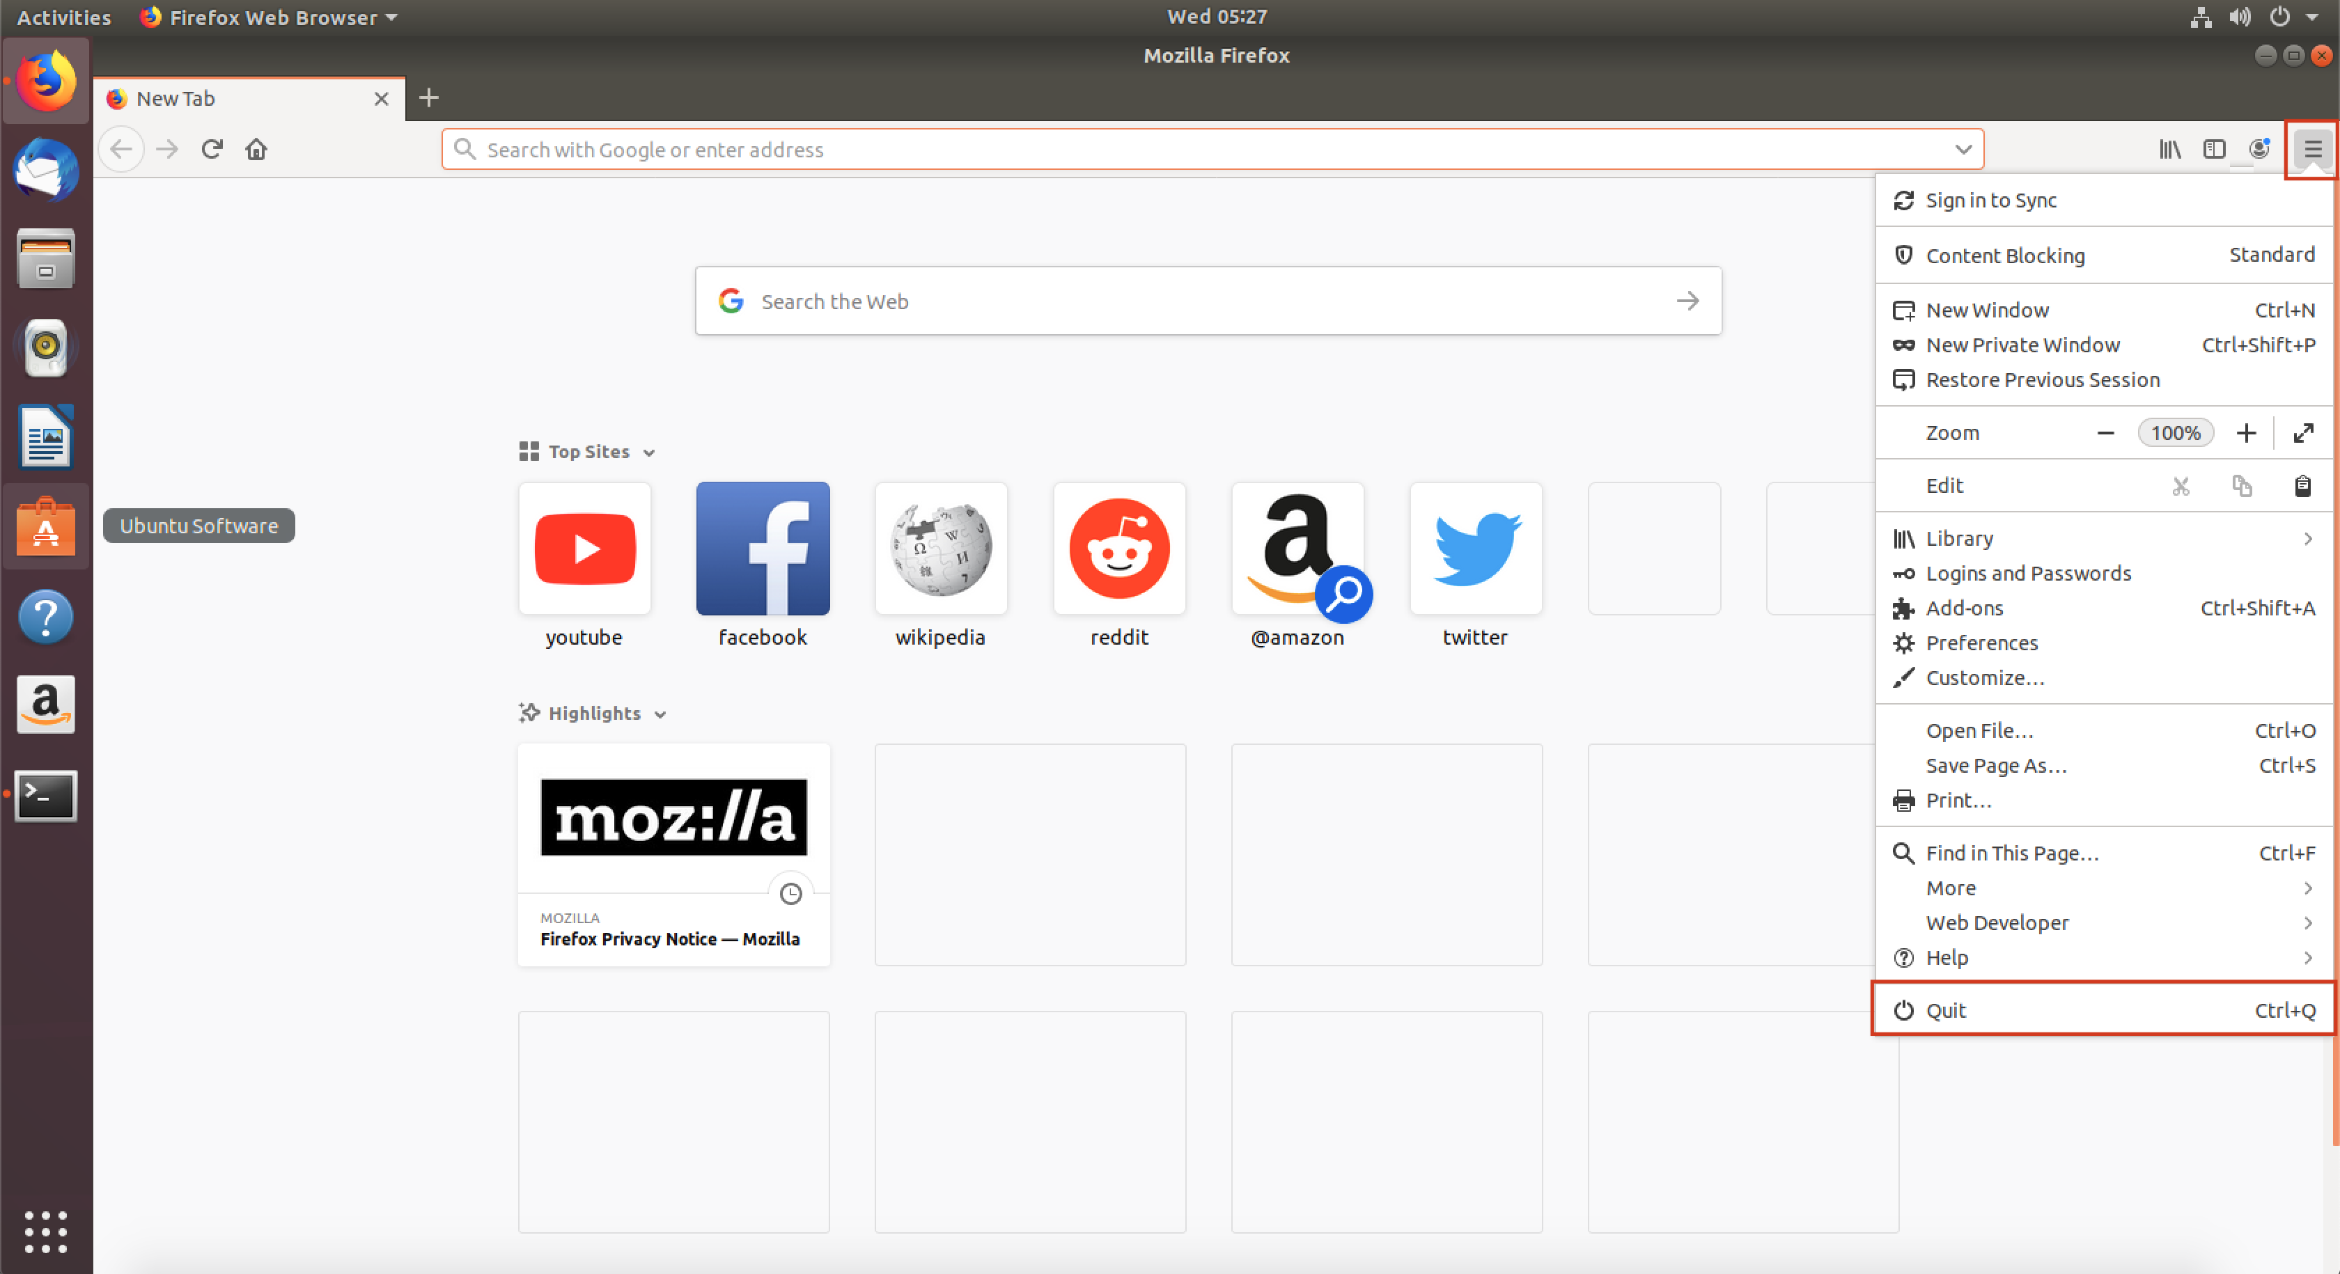Choose Open File… menu item
Screen dimensions: 2340x1274
[x=2103, y=730]
